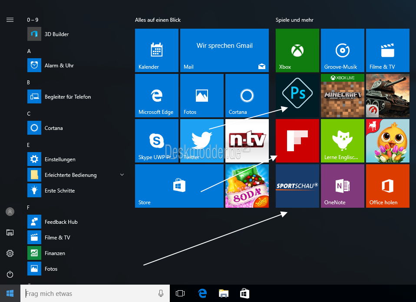The height and width of the screenshot is (302, 416).
Task: Click the 'Frag mich etwas' search box
Action: tap(95, 293)
